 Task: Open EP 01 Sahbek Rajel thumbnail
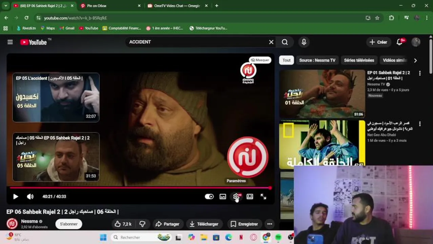coord(322,94)
